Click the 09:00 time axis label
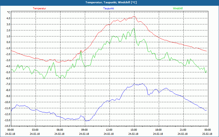 85,130
